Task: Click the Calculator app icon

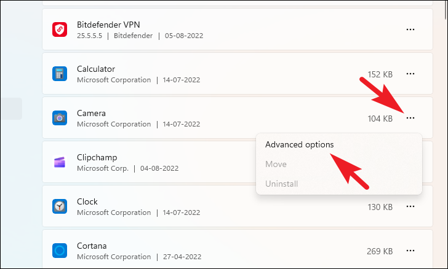Action: click(60, 74)
